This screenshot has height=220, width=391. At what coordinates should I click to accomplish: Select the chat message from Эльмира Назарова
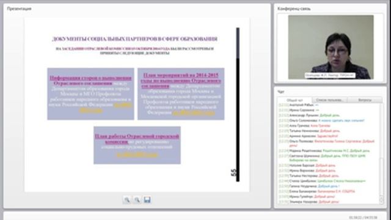coord(309,202)
